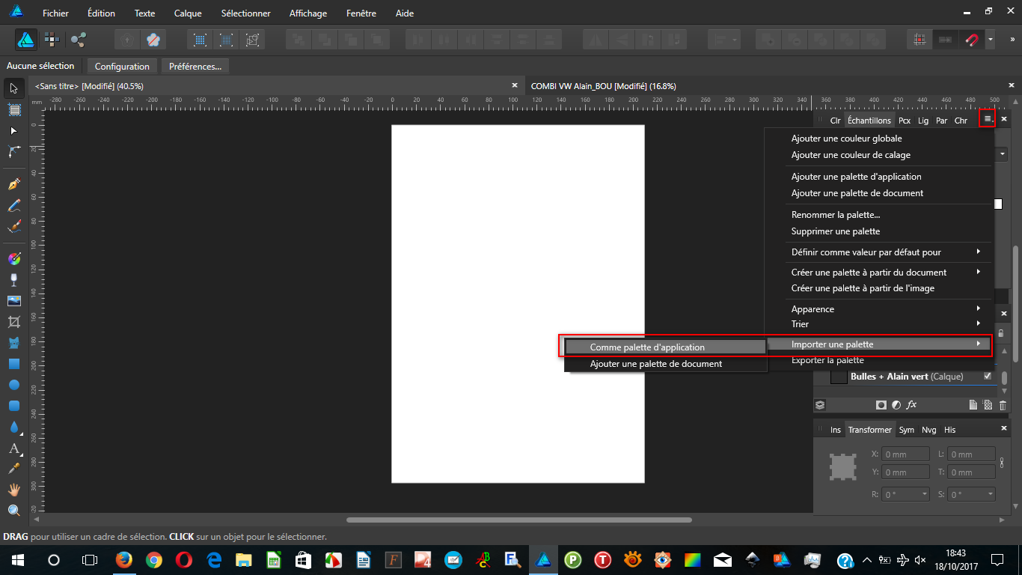
Task: Click the Windows Start button
Action: pos(17,559)
